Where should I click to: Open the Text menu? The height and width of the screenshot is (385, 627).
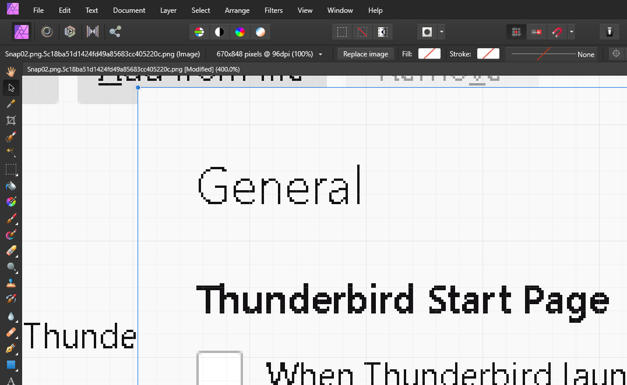point(91,10)
